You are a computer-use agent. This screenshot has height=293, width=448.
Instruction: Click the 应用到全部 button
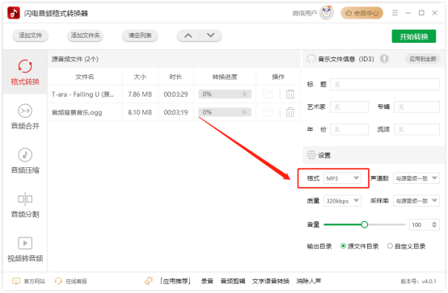pyautogui.click(x=423, y=59)
